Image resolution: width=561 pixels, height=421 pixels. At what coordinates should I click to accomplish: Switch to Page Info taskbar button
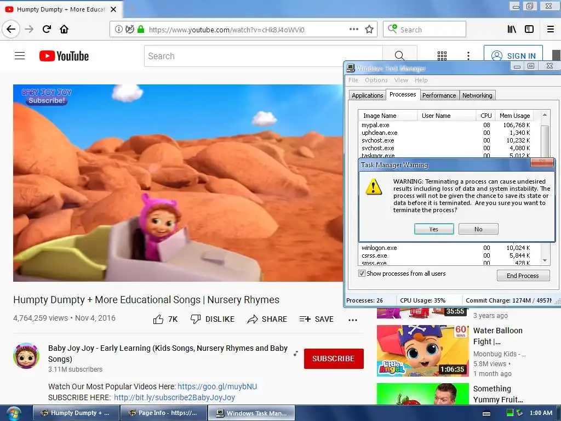point(164,413)
